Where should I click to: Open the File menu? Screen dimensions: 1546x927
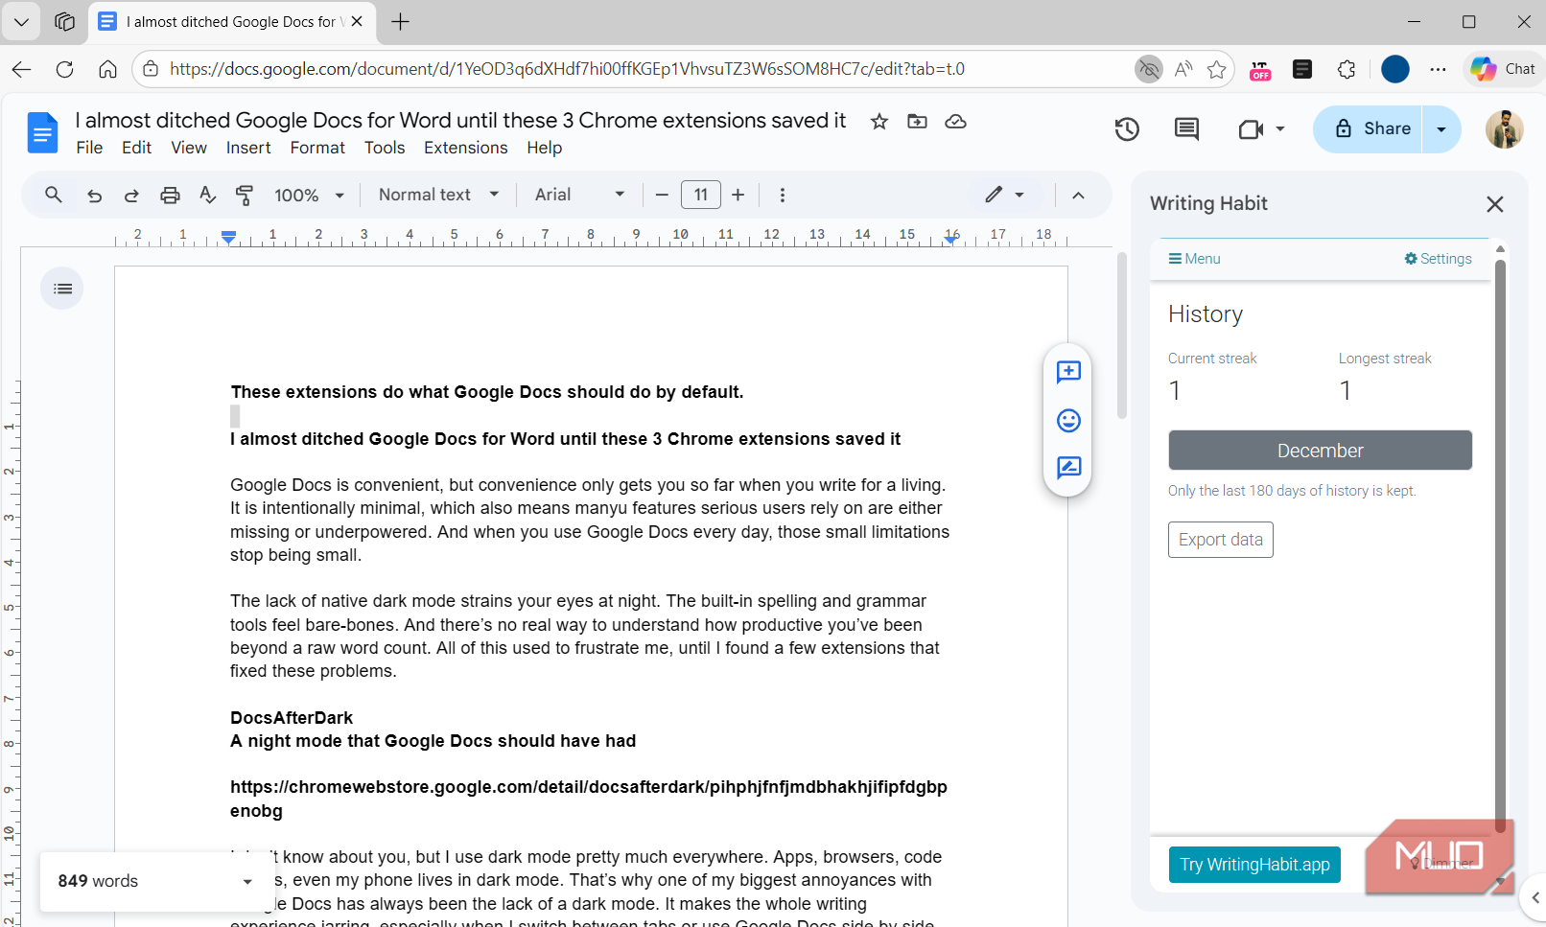pyautogui.click(x=89, y=148)
